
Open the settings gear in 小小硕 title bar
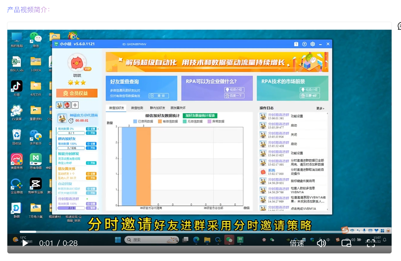click(313, 44)
